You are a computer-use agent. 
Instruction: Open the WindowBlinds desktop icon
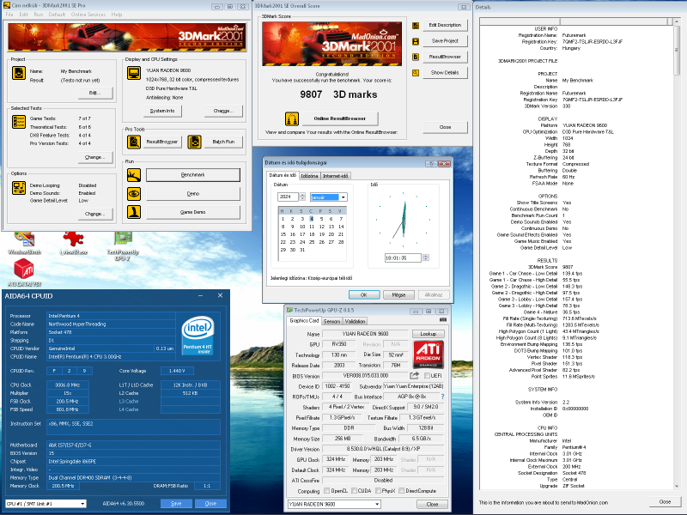click(x=24, y=243)
